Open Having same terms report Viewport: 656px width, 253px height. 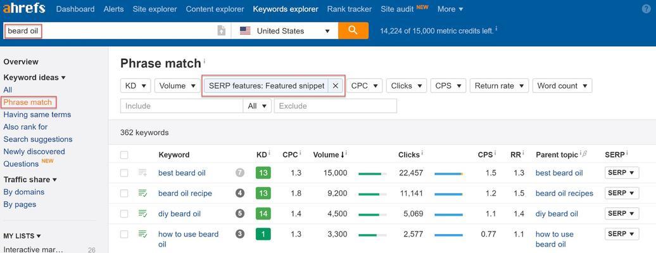point(37,114)
